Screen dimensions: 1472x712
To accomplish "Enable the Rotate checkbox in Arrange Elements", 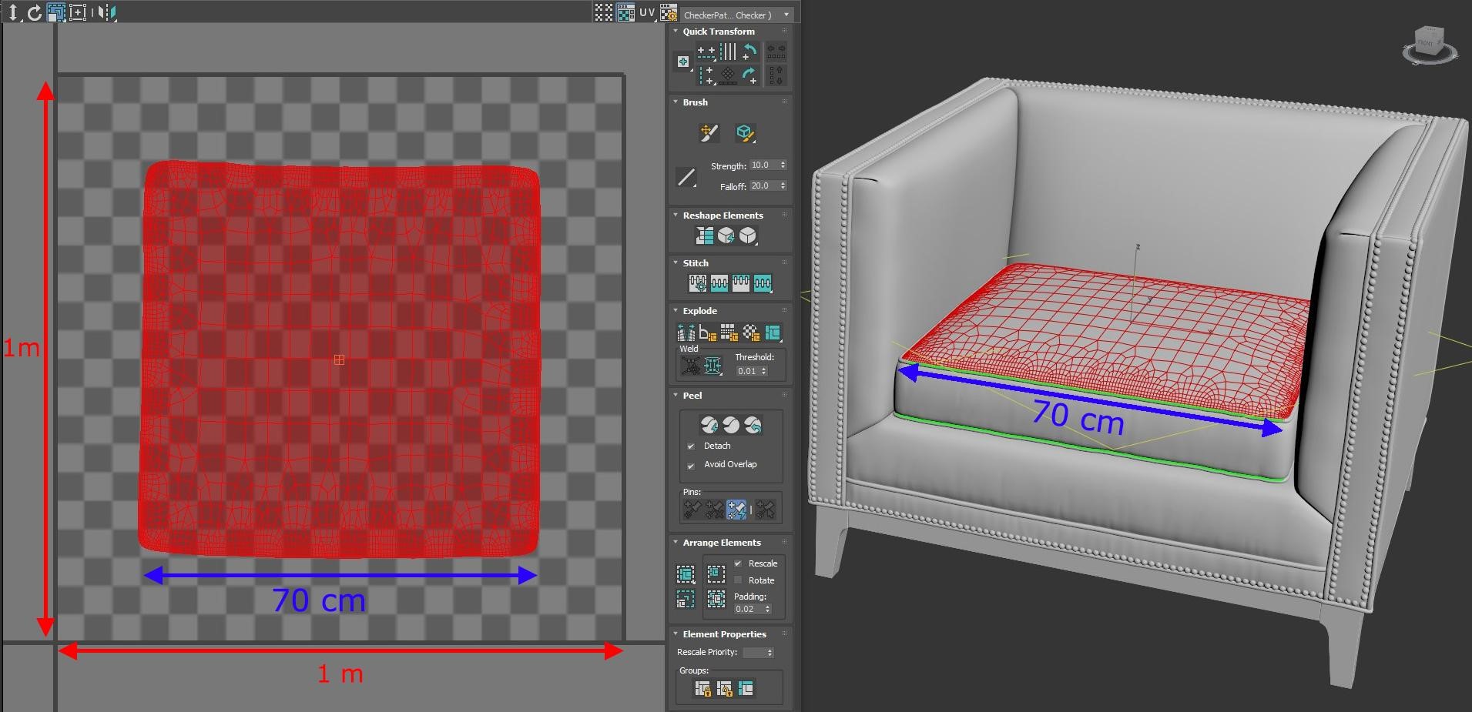I will click(739, 580).
